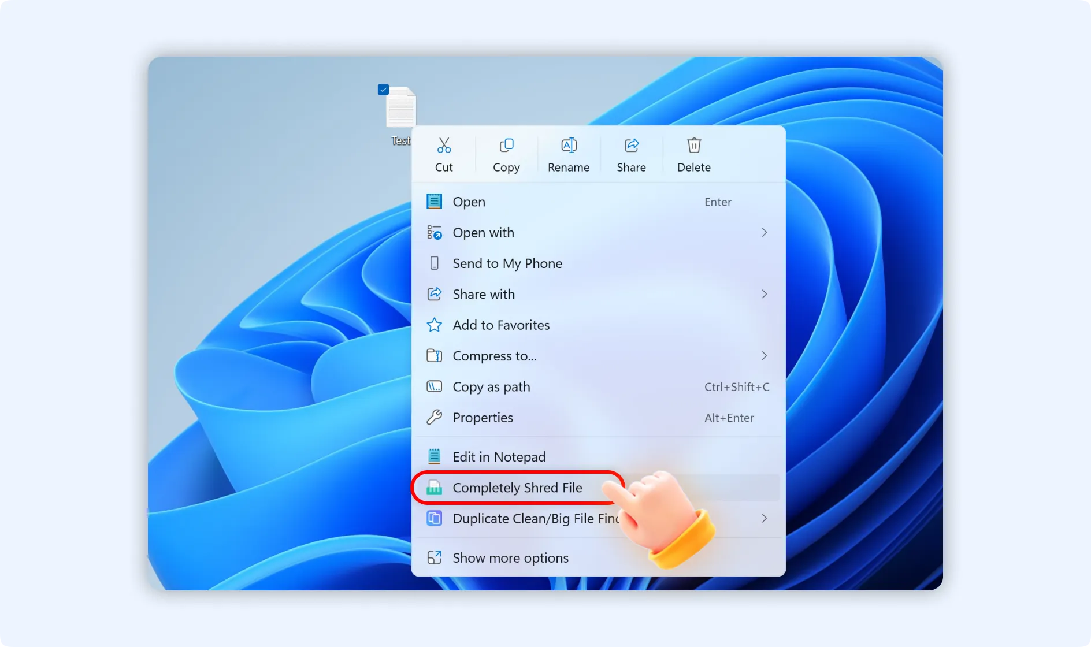This screenshot has height=647, width=1091.
Task: Uncheck the Test file selection checkbox
Action: (383, 90)
